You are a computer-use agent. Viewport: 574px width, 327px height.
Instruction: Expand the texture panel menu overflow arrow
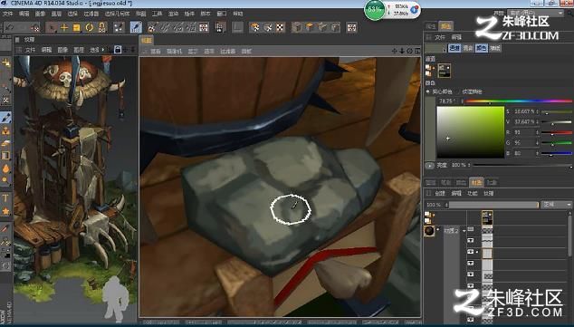coord(103,50)
